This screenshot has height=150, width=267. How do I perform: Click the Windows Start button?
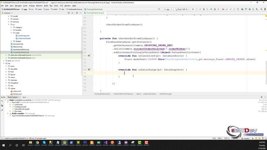tap(3, 145)
